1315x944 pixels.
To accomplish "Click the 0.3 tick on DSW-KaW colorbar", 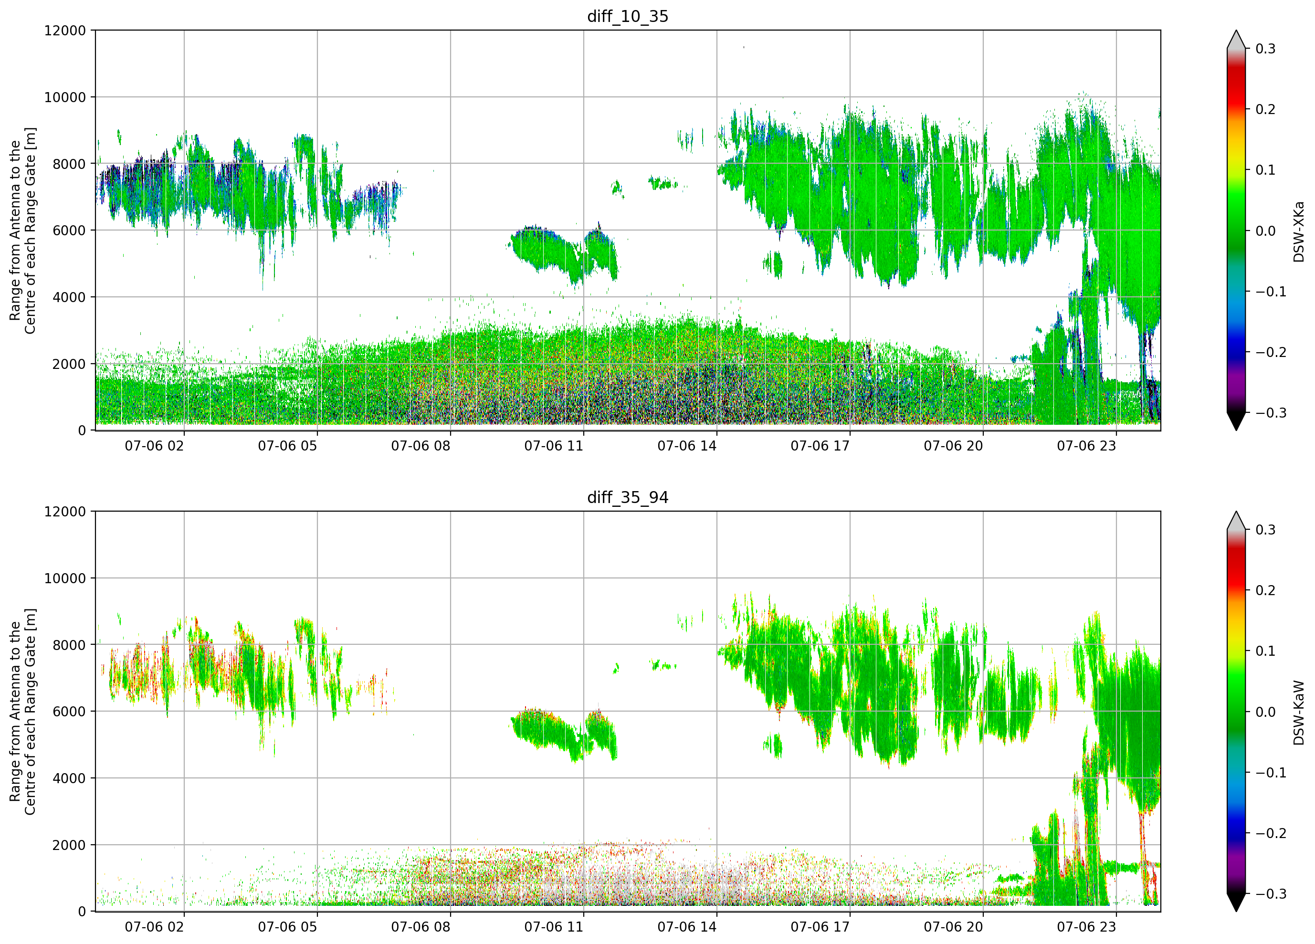I will point(1266,530).
